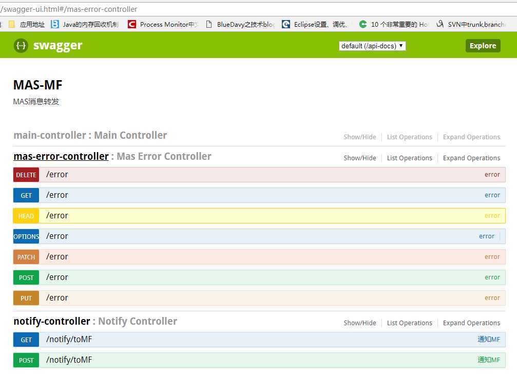
Task: Collapse the mas-error-controller section heading
Action: [x=61, y=156]
